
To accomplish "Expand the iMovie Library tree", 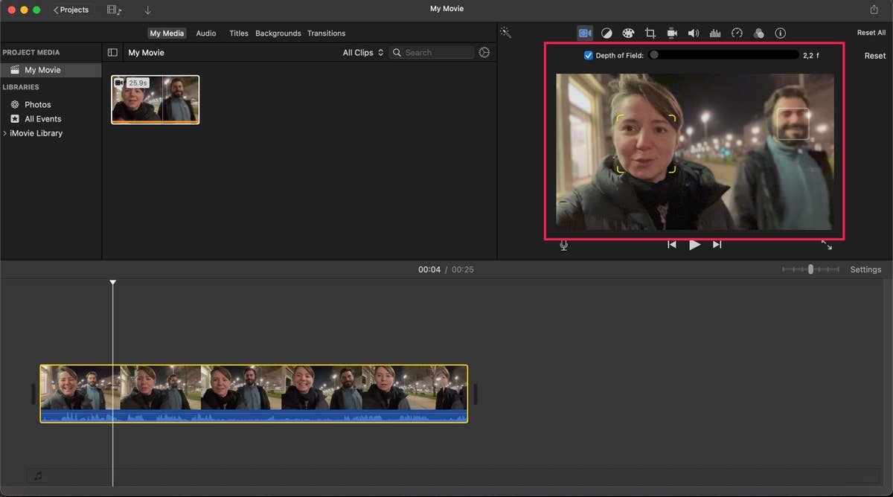I will point(5,133).
